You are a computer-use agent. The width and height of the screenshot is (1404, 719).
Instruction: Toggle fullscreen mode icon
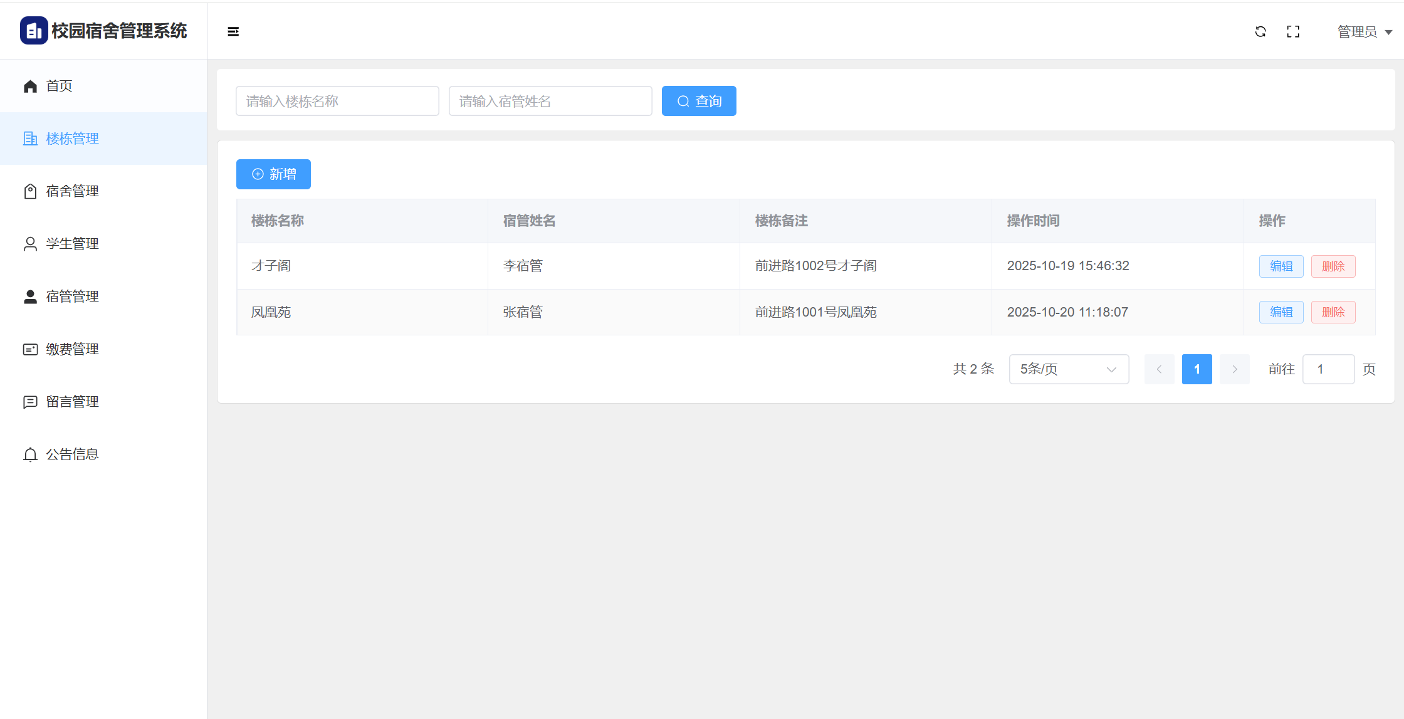[1293, 31]
